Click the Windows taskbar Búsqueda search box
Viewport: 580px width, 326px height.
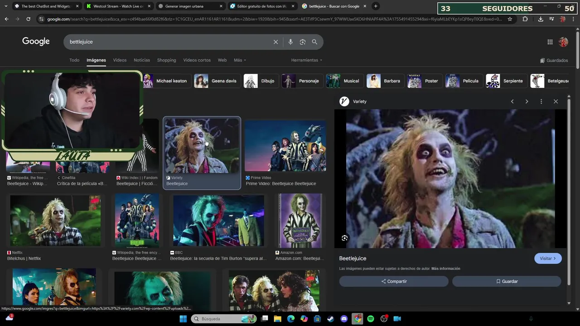click(x=224, y=319)
